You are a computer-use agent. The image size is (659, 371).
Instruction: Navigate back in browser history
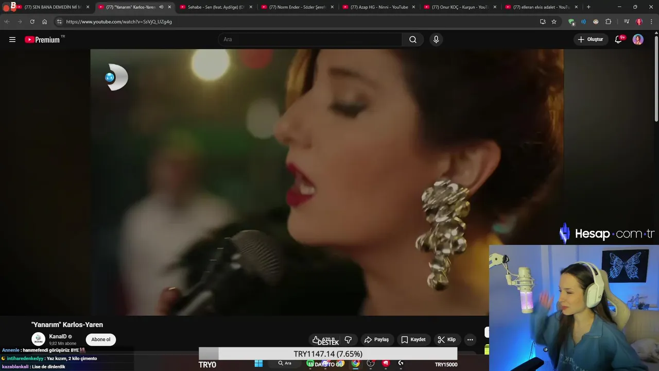pyautogui.click(x=7, y=22)
